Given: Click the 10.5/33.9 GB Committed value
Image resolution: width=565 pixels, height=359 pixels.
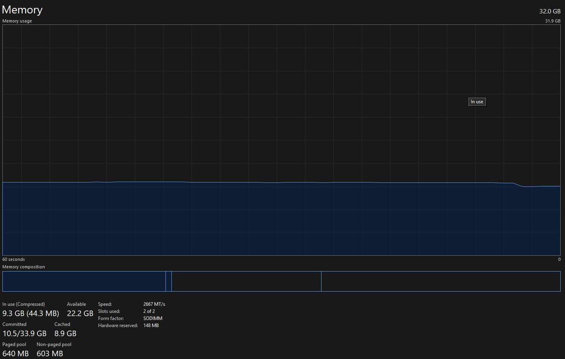Looking at the screenshot, I should tap(24, 333).
